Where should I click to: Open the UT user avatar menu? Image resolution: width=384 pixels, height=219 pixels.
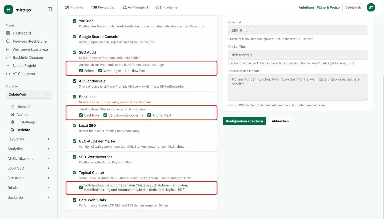click(x=371, y=7)
